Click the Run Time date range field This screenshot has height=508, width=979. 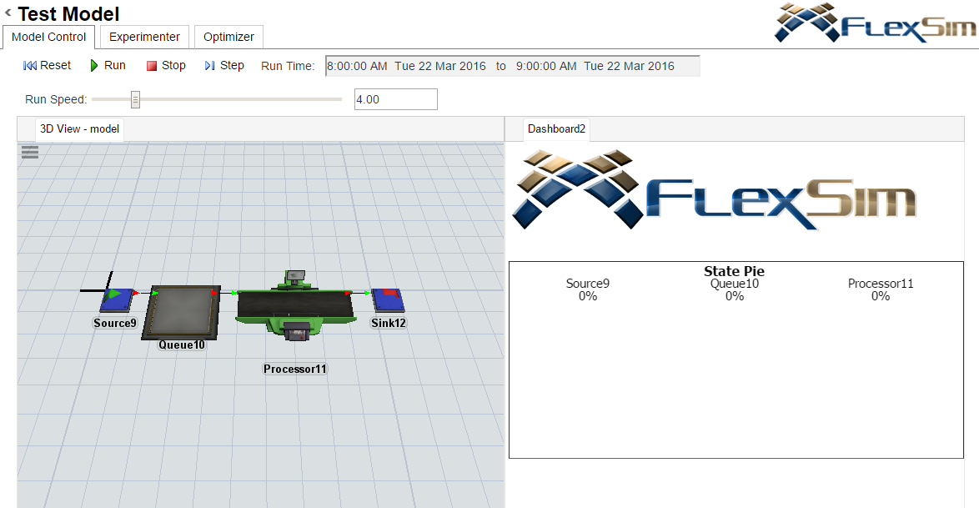(512, 66)
